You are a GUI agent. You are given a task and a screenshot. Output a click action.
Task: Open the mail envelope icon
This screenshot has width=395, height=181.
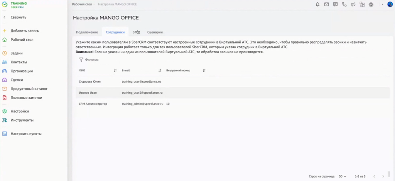pyautogui.click(x=326, y=5)
